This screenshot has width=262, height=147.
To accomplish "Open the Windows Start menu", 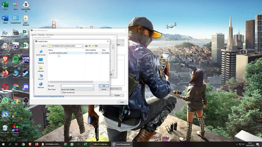I will click(3, 144).
